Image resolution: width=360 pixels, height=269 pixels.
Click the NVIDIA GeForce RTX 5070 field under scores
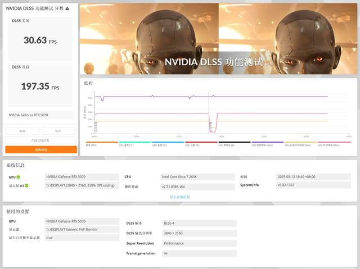click(40, 115)
